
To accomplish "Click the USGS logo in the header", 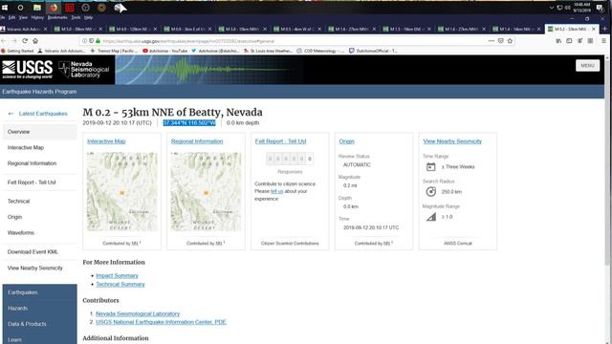I will coord(28,70).
